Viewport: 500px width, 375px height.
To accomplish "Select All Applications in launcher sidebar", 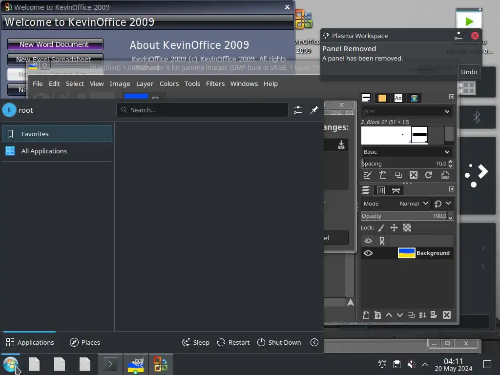I will (x=57, y=151).
